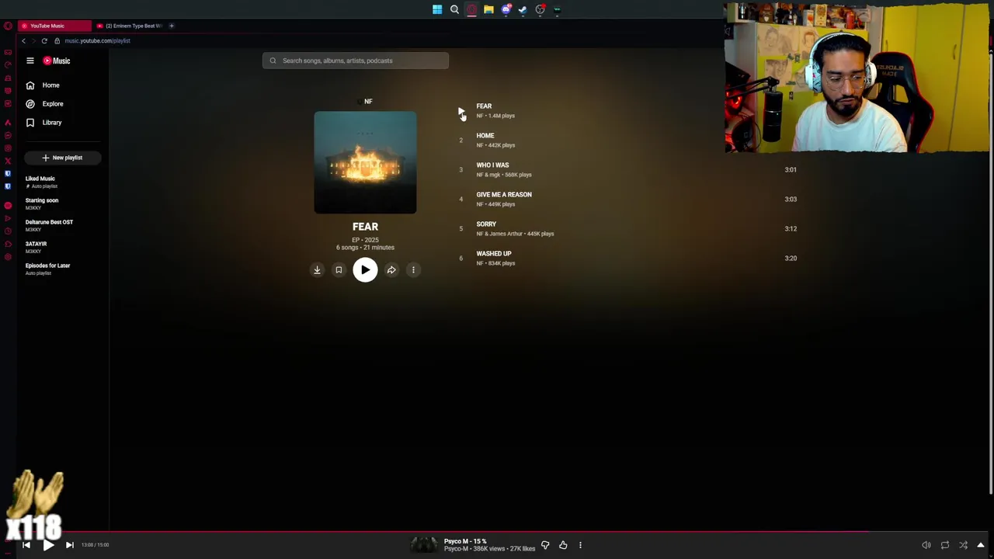Open Windows search from the taskbar

[x=454, y=9]
